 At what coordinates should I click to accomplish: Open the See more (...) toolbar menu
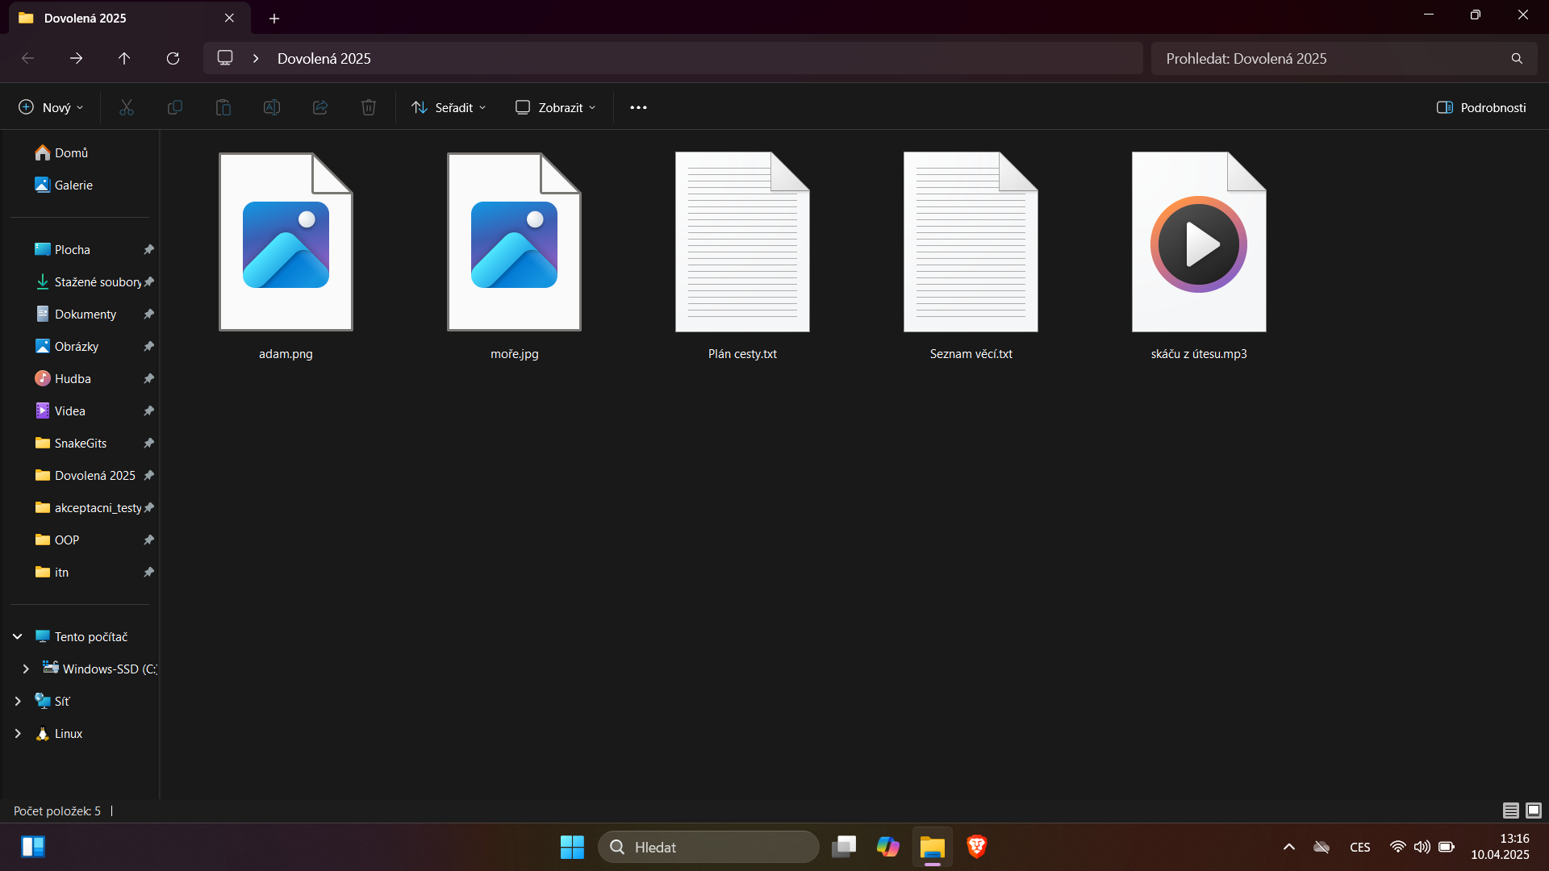[x=638, y=106]
